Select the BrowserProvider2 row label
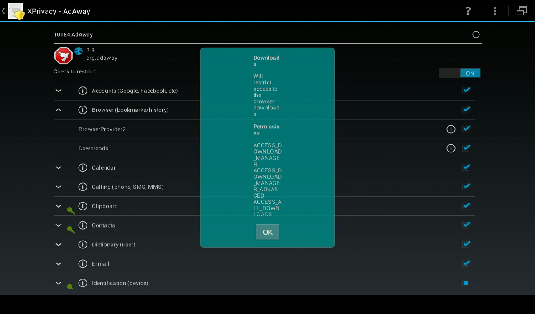 102,129
